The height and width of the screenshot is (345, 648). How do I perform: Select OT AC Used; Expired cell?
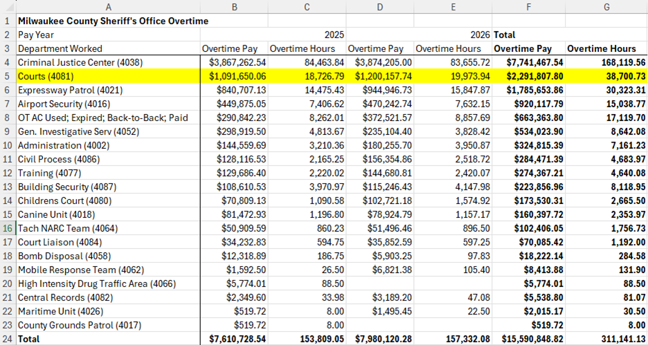[x=108, y=118]
